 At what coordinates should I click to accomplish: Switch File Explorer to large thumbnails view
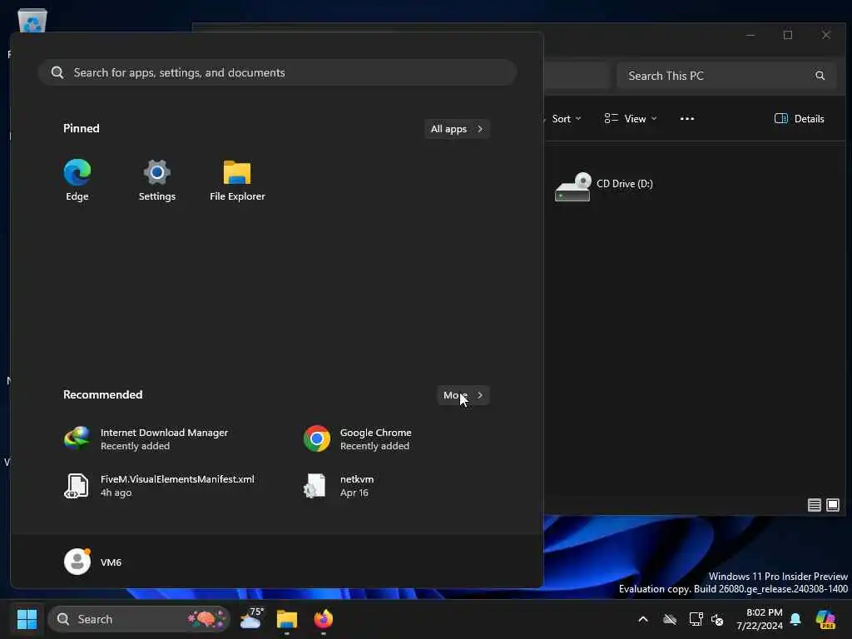[832, 505]
